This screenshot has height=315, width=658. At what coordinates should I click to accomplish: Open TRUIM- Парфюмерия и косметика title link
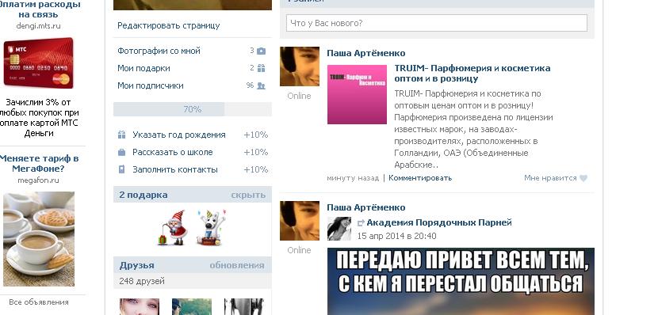click(x=472, y=74)
